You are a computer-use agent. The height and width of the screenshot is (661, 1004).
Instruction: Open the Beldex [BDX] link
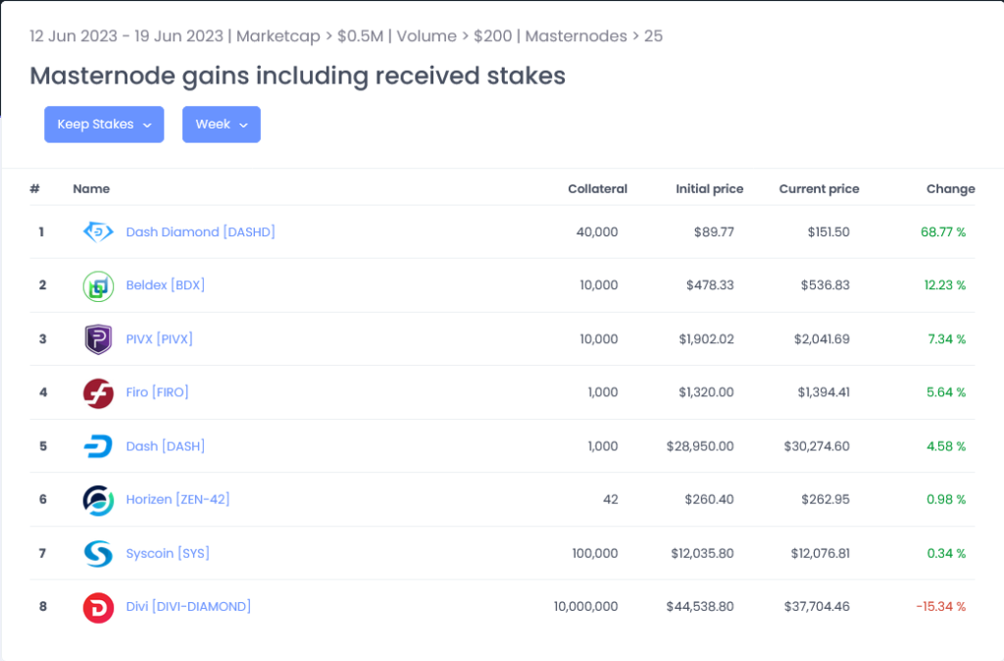pyautogui.click(x=165, y=285)
